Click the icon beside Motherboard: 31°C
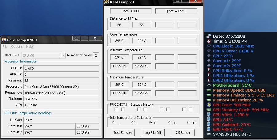277x140 pixels. (x=209, y=85)
